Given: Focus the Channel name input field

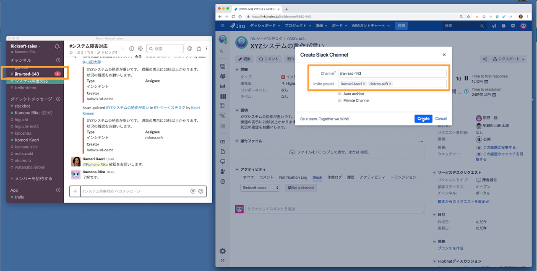Looking at the screenshot, I should (392, 73).
